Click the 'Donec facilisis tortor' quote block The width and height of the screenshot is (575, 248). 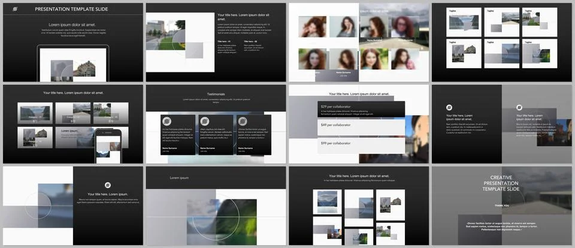(x=502, y=226)
